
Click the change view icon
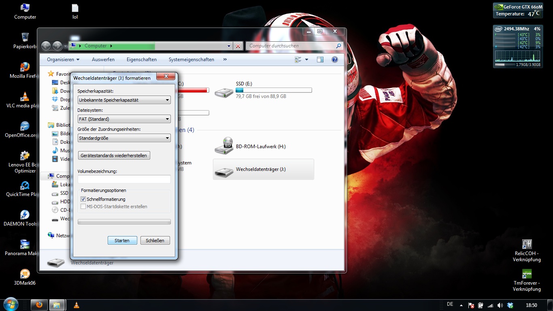(298, 60)
